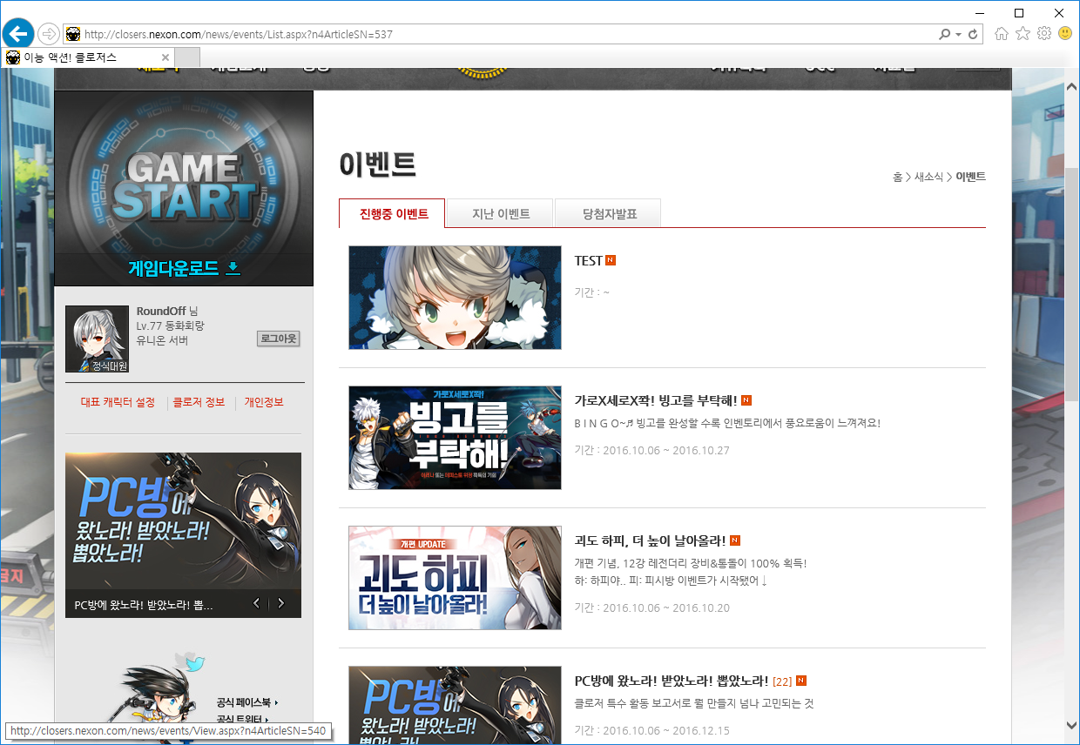
Task: Open PC방에 왔노라 event list thumbnail
Action: pos(455,705)
